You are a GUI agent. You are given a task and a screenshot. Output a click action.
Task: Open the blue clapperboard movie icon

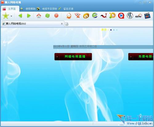pos(147,16)
